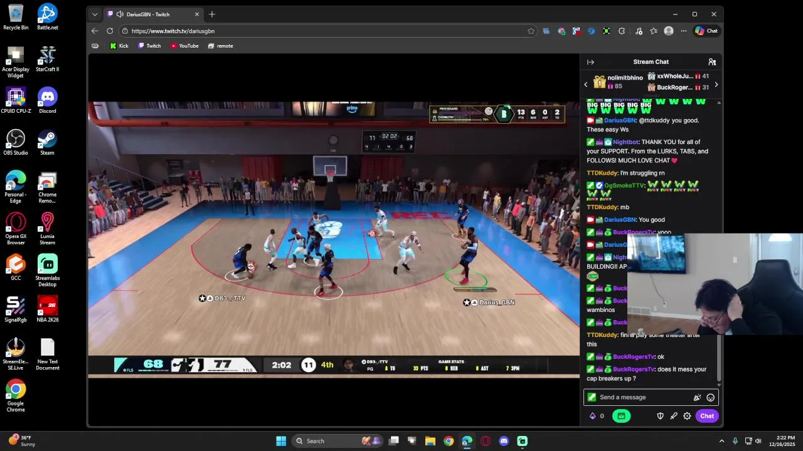The height and width of the screenshot is (451, 803).
Task: Go back in browser history
Action: coord(95,31)
